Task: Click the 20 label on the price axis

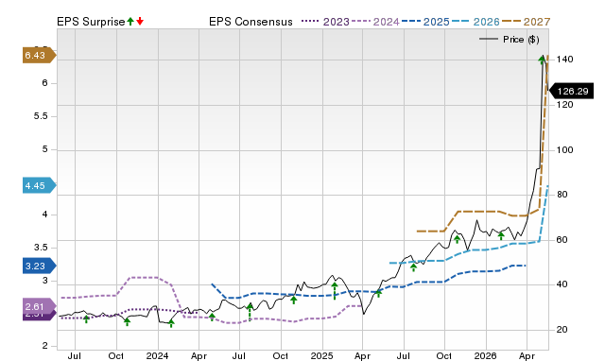Action: [562, 330]
